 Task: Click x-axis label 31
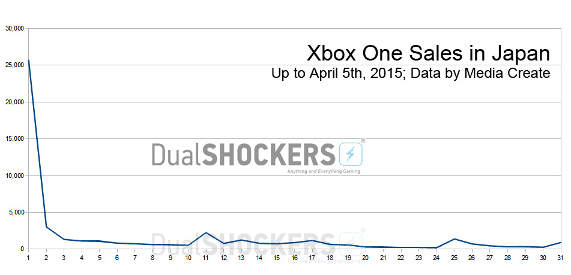click(561, 257)
